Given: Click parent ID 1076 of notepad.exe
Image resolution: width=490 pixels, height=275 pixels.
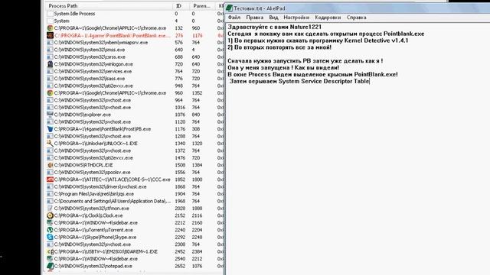Looking at the screenshot, I should (198, 266).
